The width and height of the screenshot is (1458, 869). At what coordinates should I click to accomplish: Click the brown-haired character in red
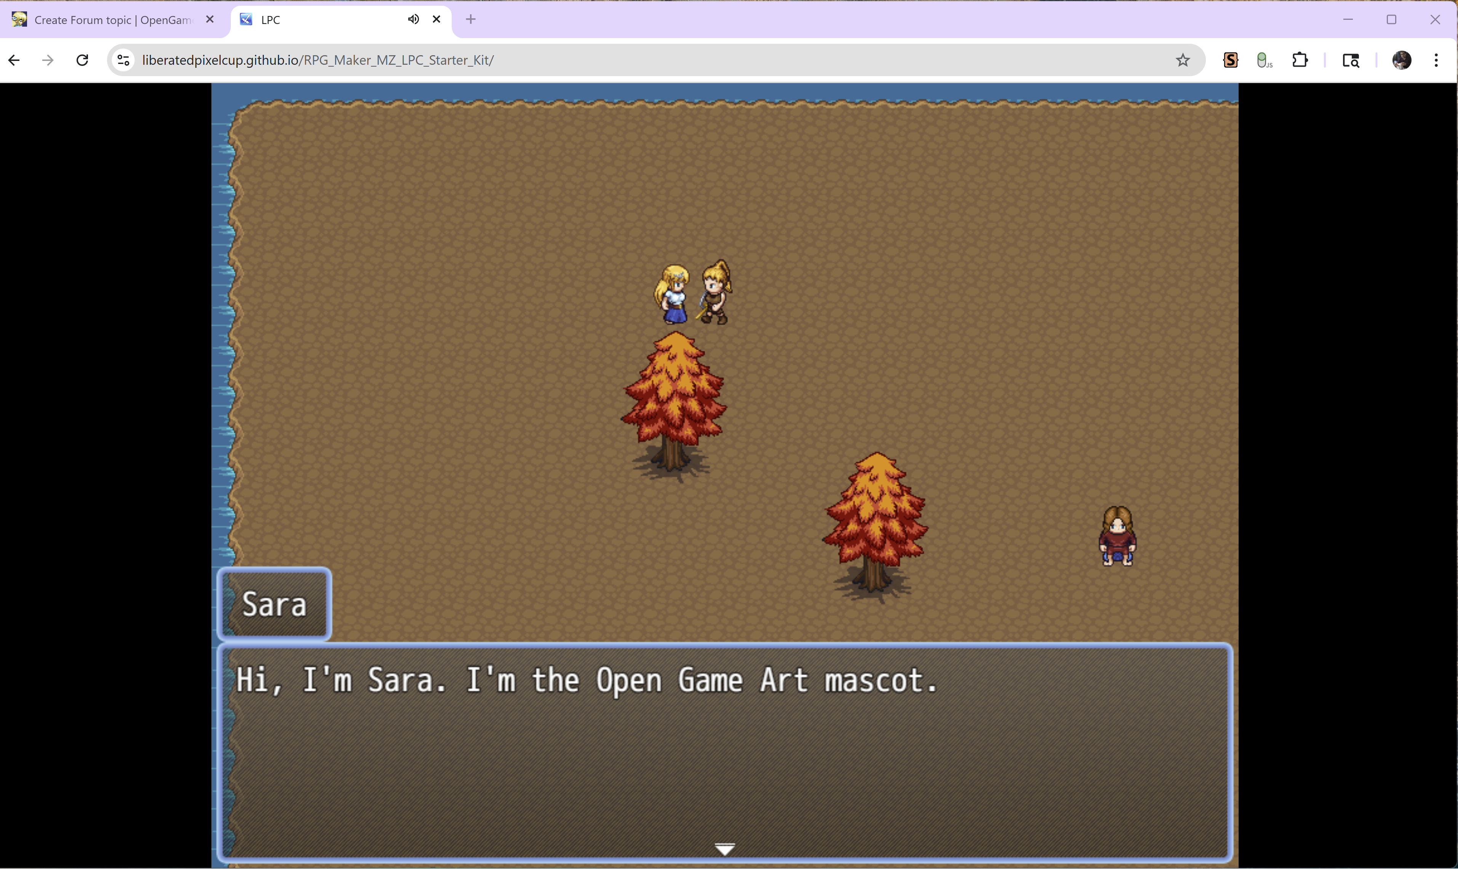[1117, 537]
